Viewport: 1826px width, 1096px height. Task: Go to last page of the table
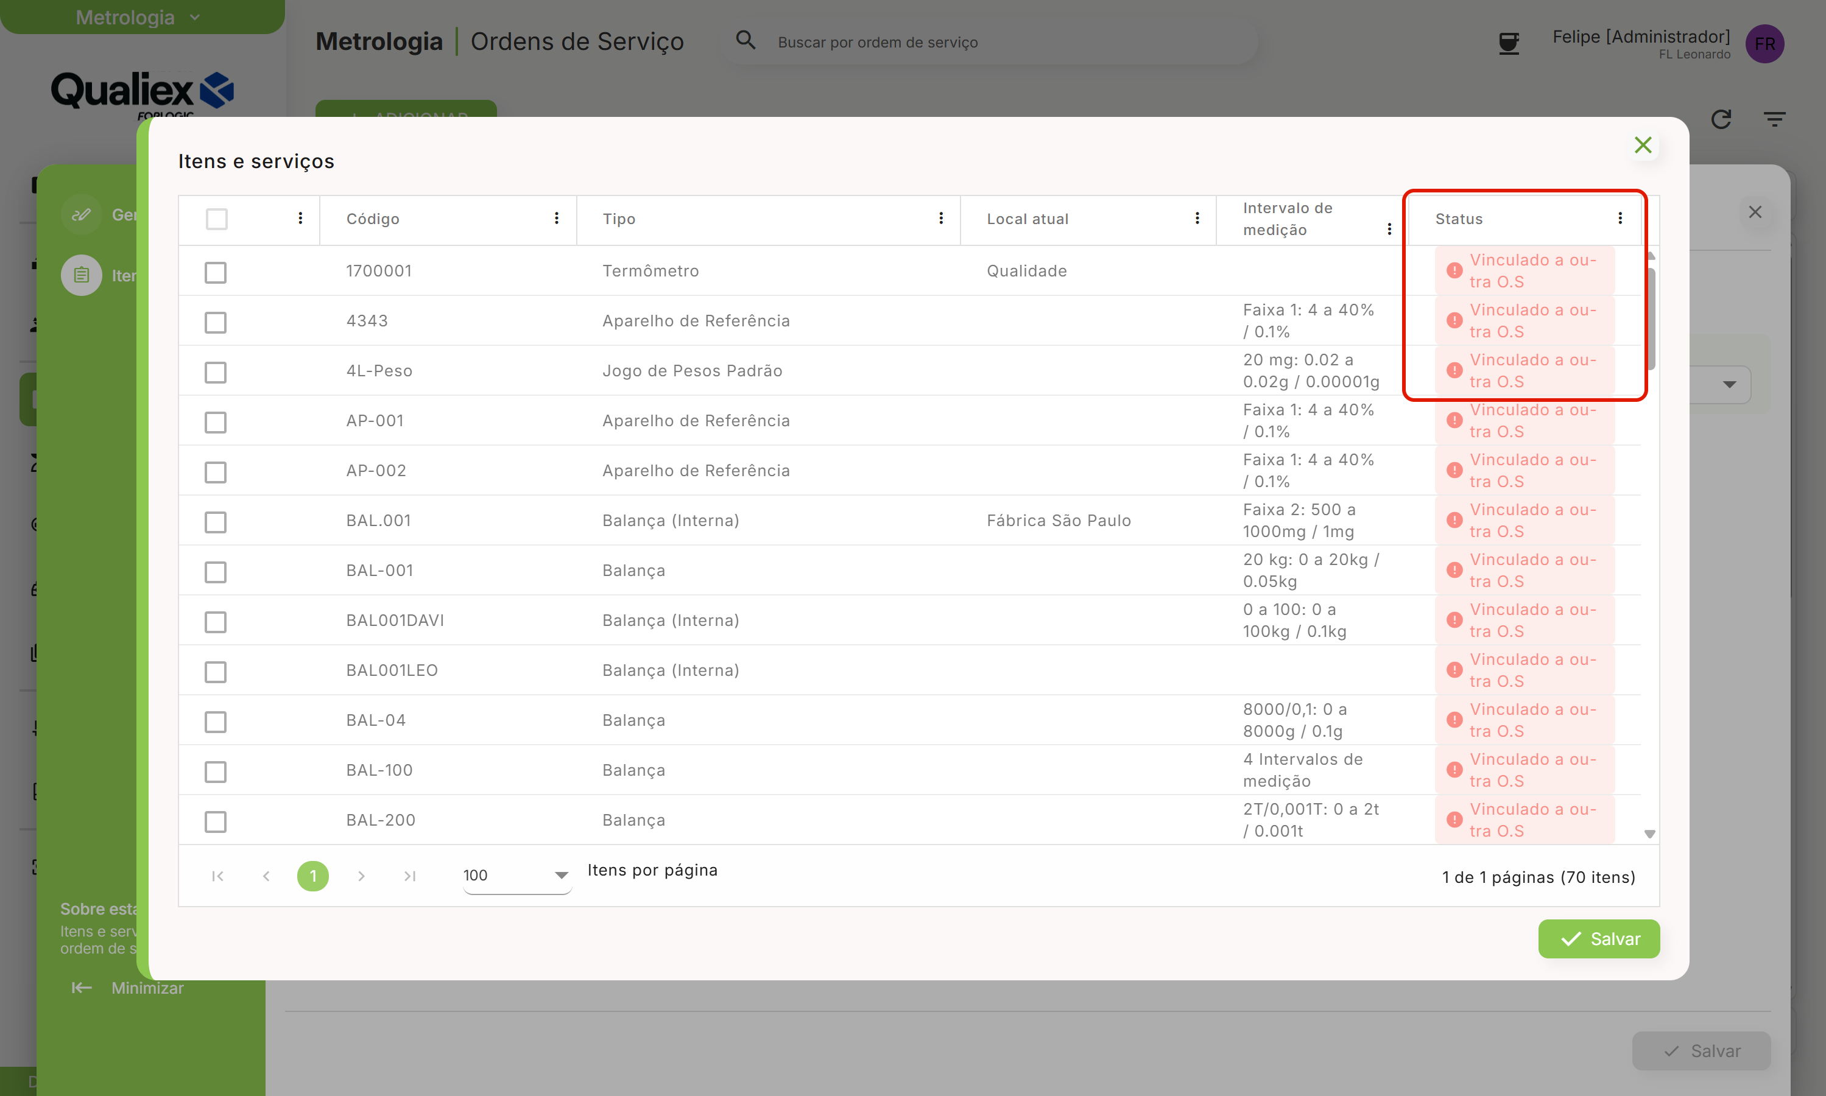(410, 876)
